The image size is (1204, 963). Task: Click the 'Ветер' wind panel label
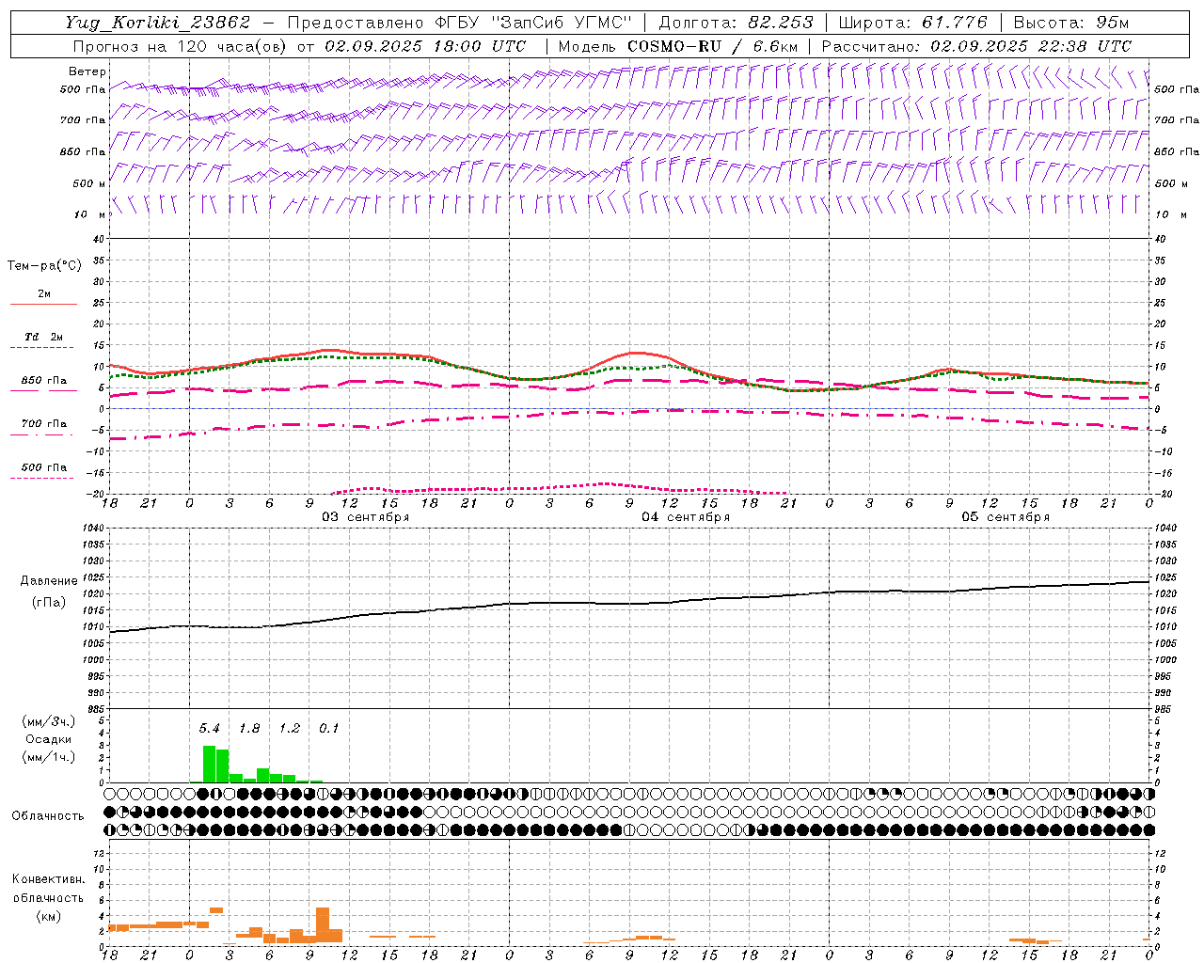(87, 71)
